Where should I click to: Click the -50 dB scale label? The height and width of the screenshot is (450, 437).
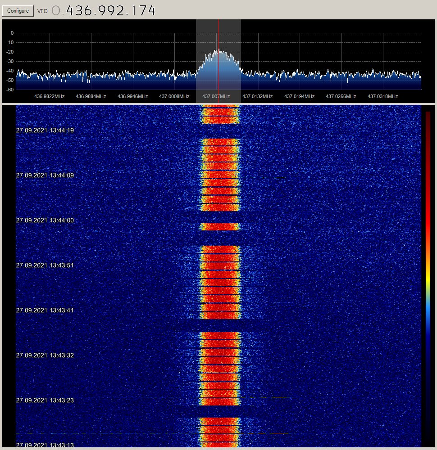point(10,81)
